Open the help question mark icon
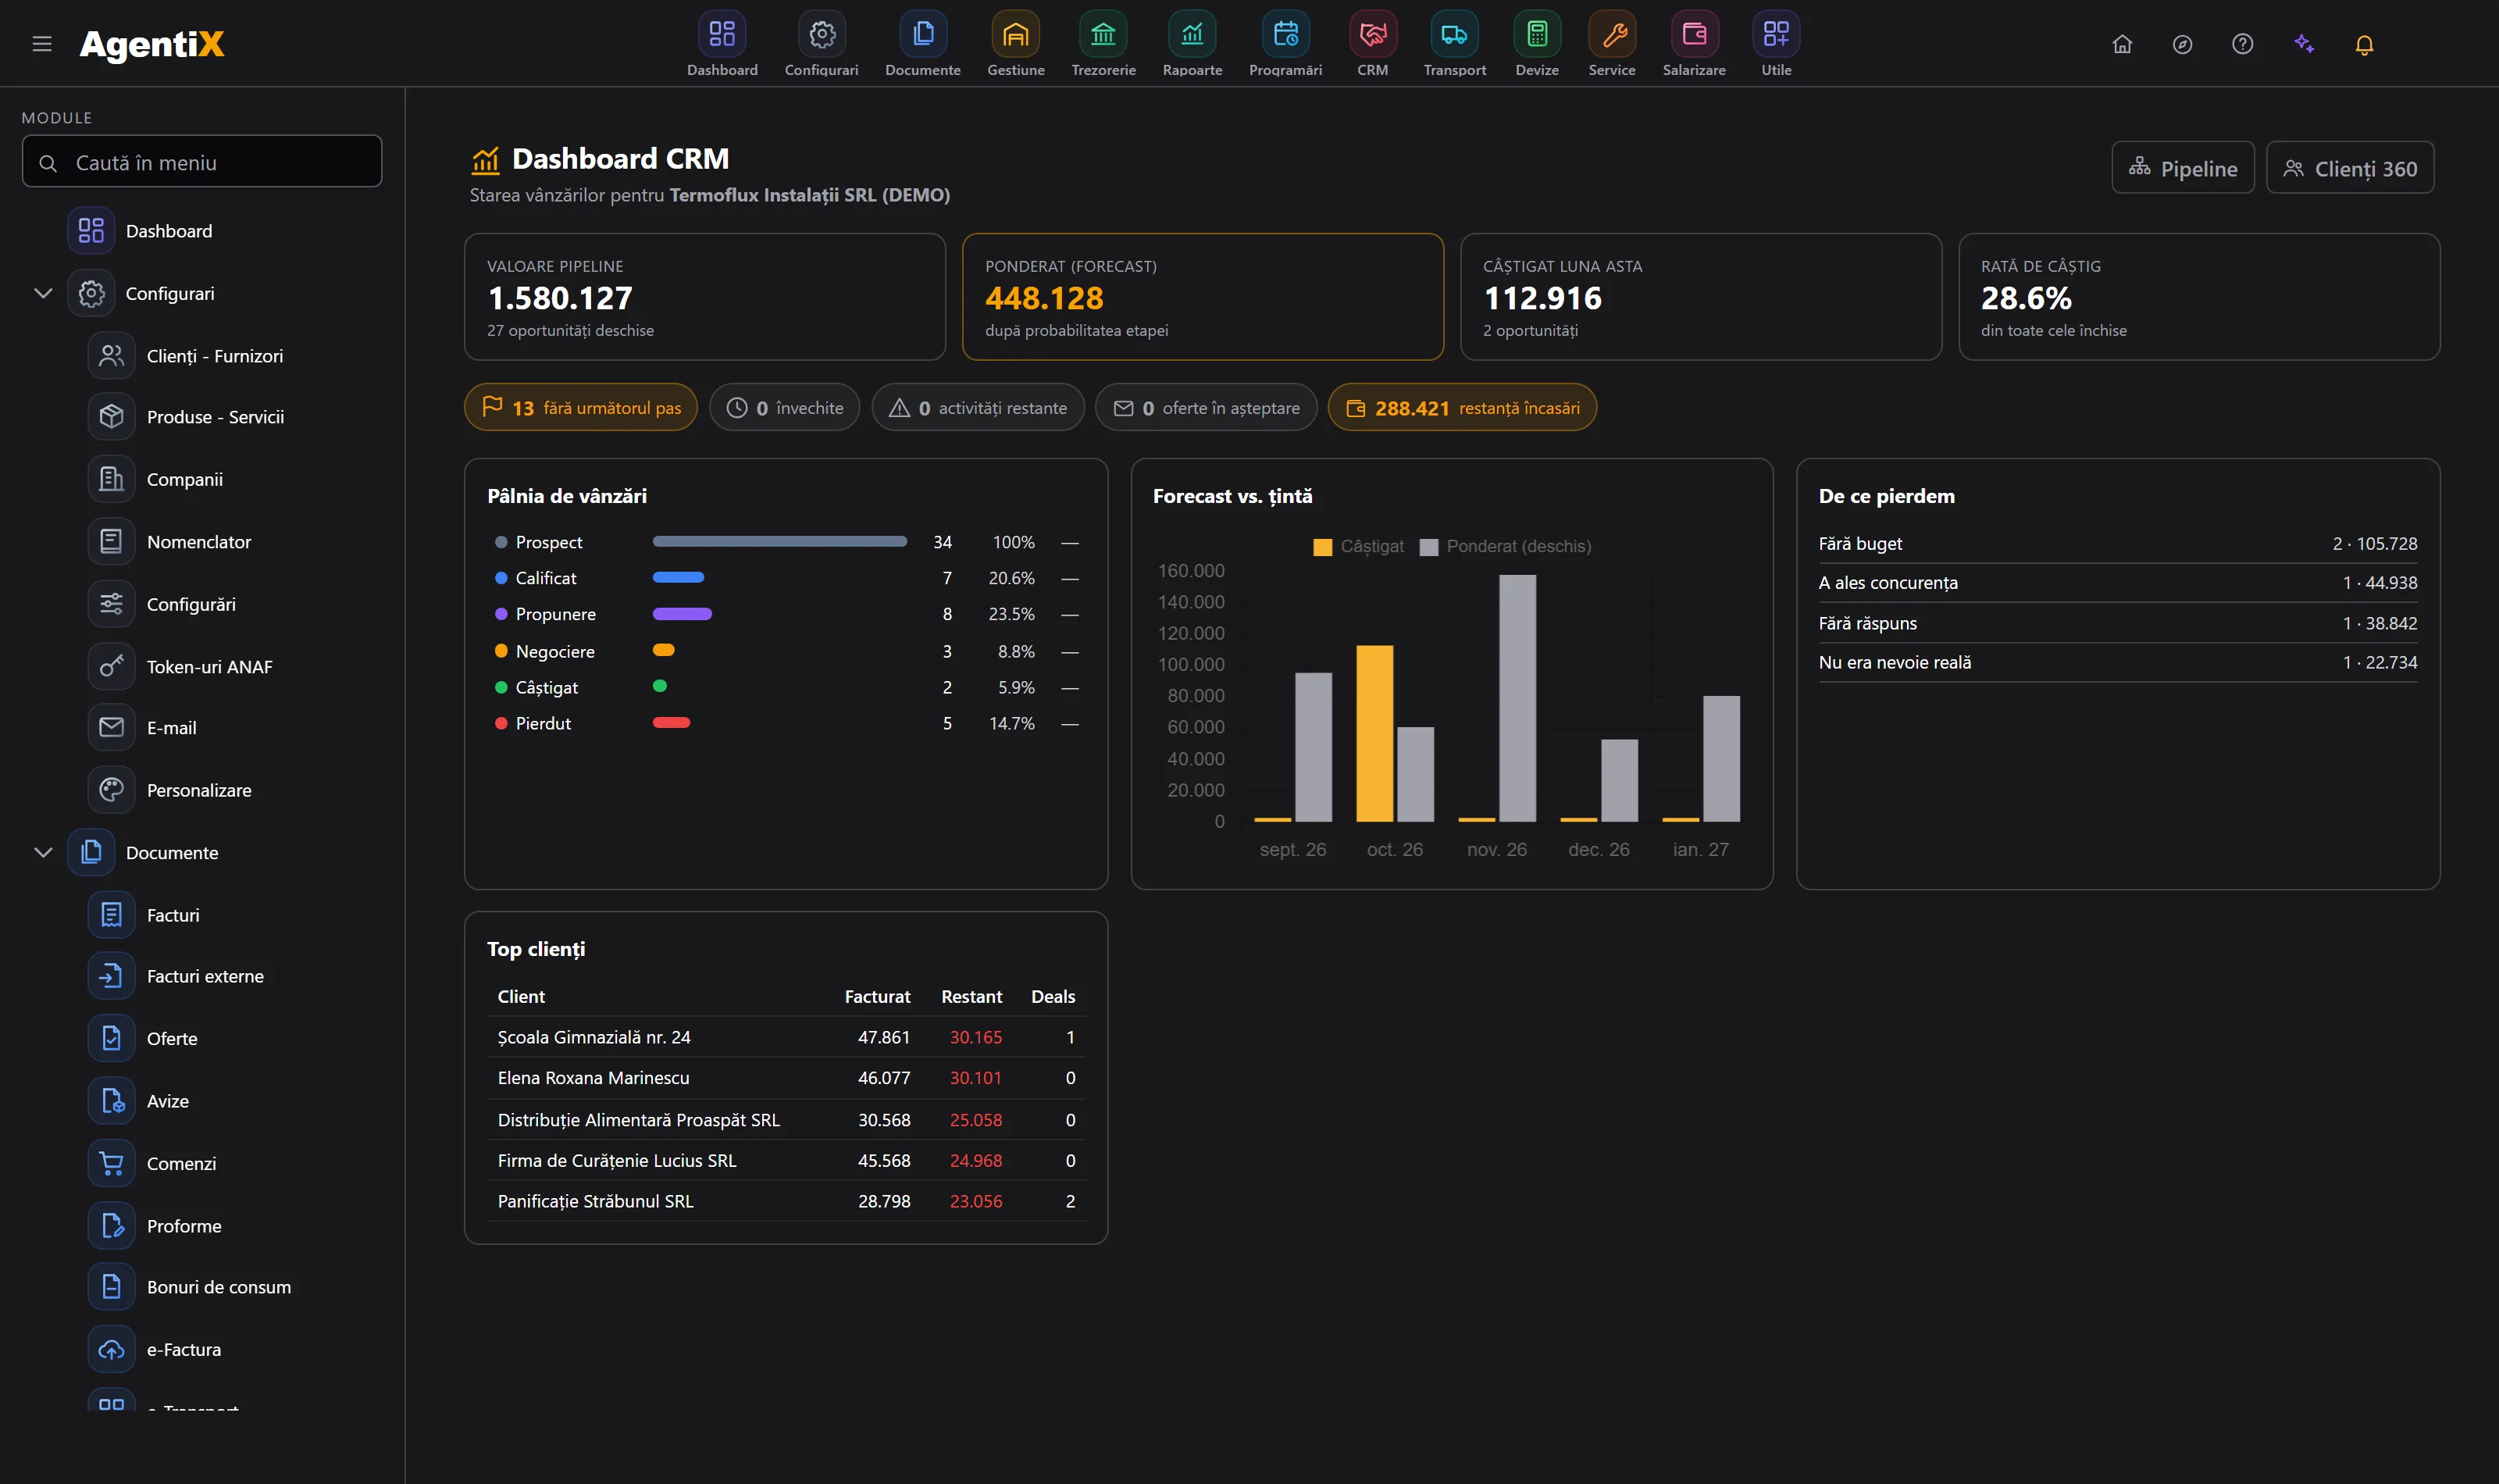Image resolution: width=2499 pixels, height=1484 pixels. click(2242, 44)
